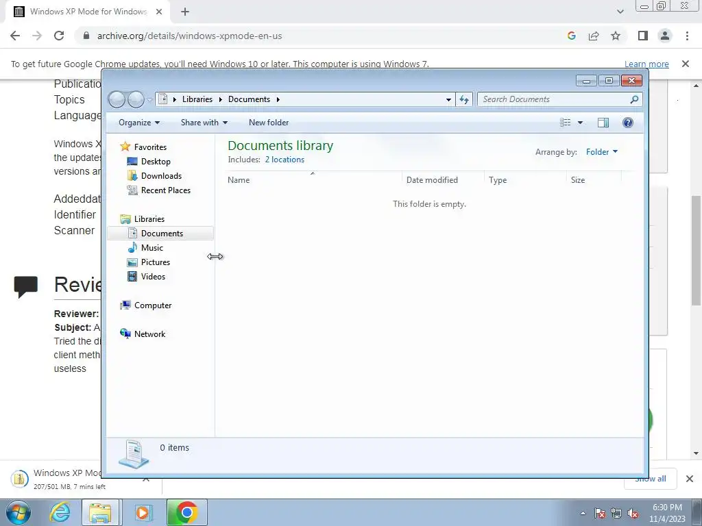Open Explorer help icon
The width and height of the screenshot is (702, 526).
point(628,123)
